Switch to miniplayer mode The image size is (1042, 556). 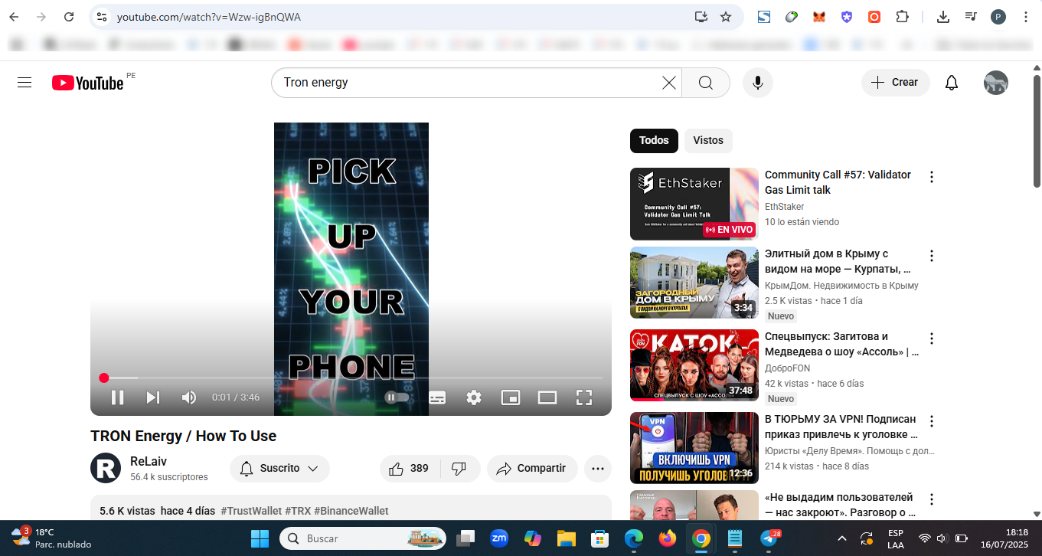point(511,397)
